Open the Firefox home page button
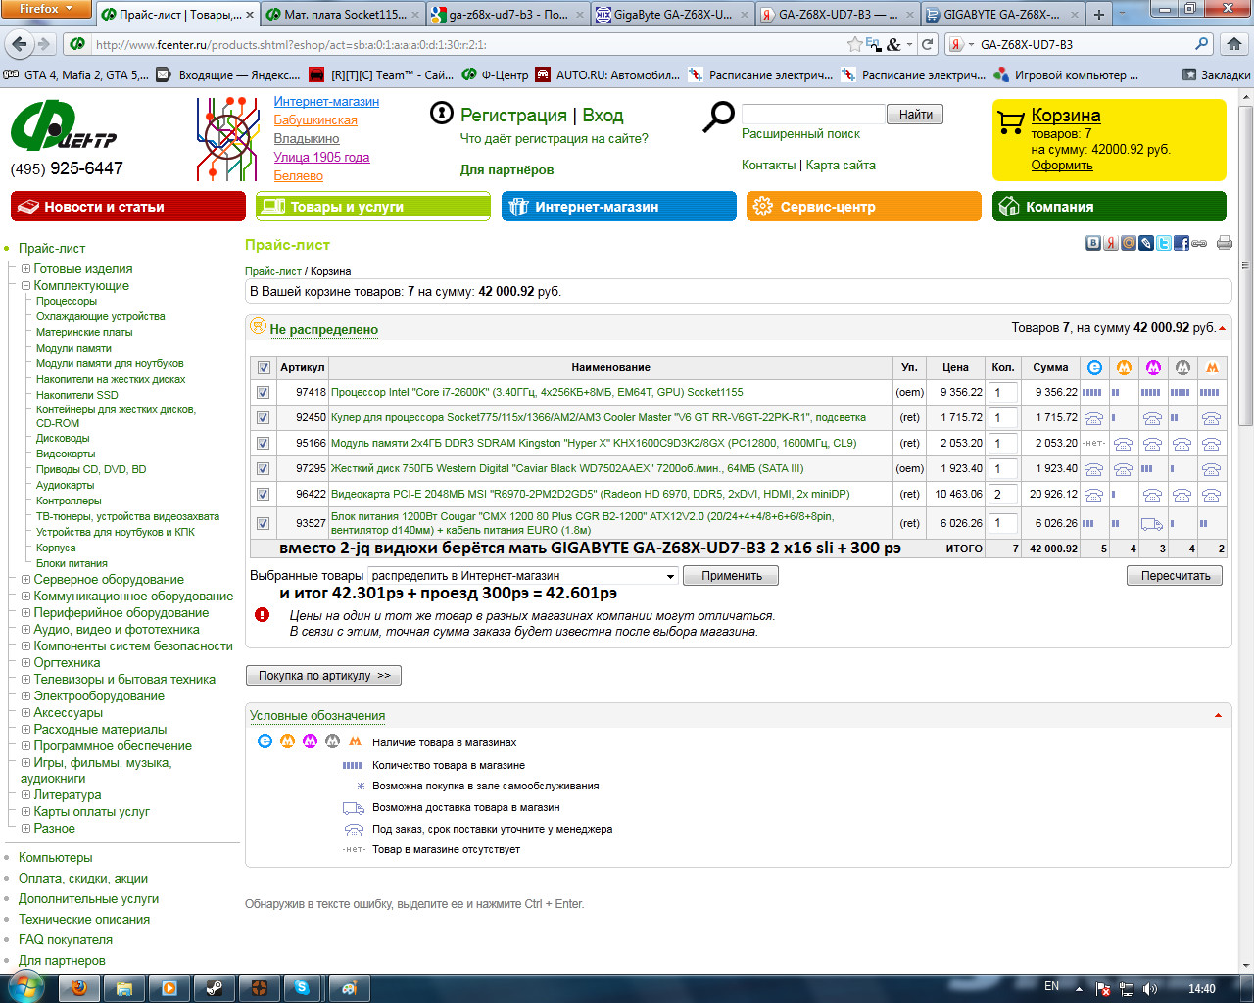This screenshot has width=1254, height=1003. [1233, 44]
